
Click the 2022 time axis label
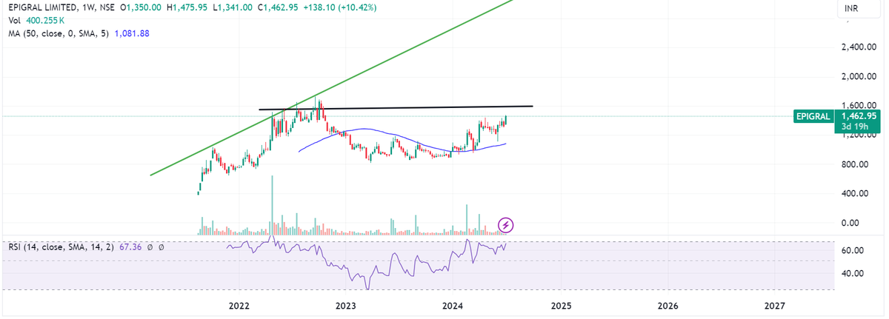point(239,306)
